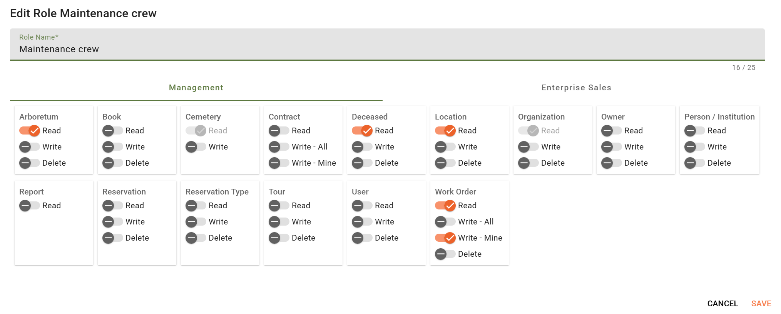Image resolution: width=781 pixels, height=314 pixels.
Task: Enable Organization Delete permission
Action: (x=528, y=163)
